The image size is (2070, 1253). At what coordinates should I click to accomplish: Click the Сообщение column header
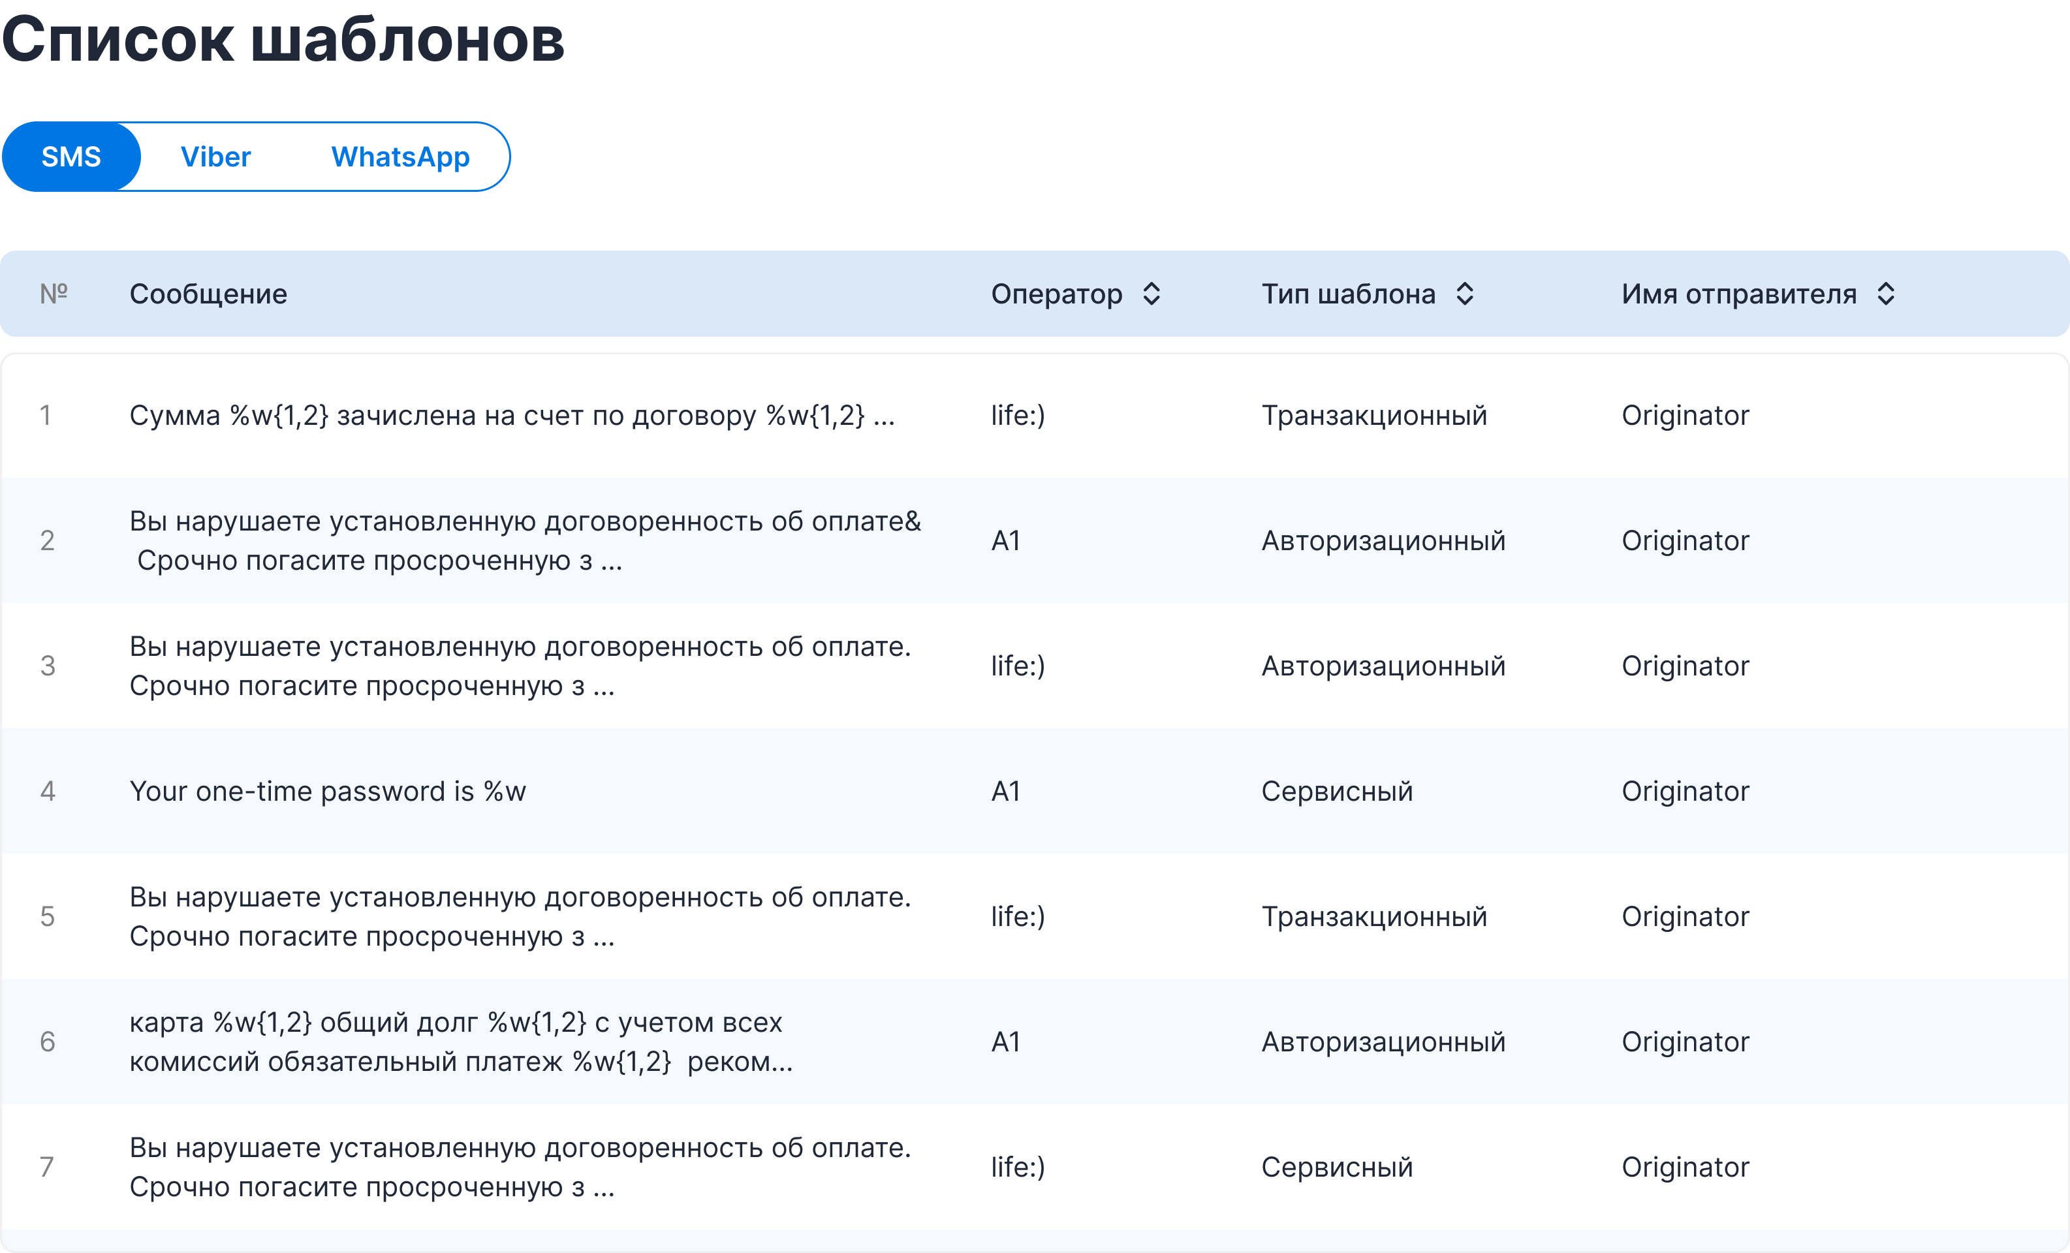coord(208,294)
